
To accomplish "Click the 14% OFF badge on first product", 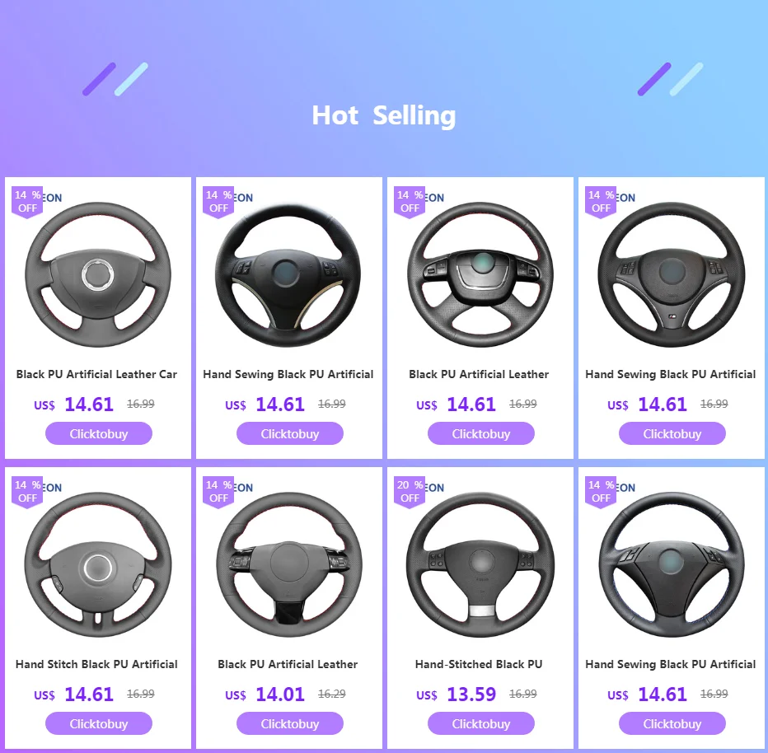I will (x=27, y=202).
